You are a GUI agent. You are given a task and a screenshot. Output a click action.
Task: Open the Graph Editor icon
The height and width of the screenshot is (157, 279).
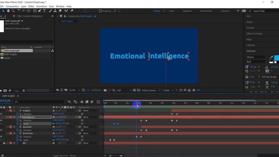99,102
